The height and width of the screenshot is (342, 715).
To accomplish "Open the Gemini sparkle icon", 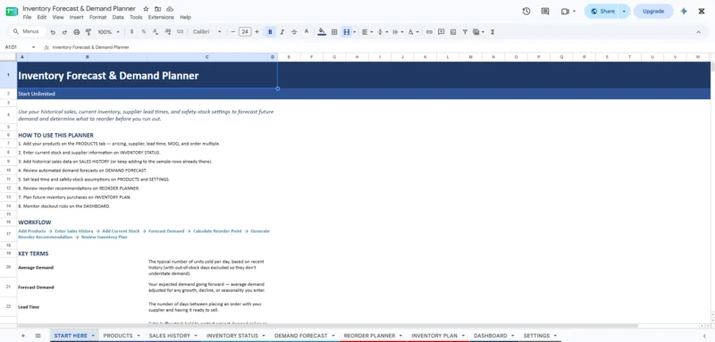I will pyautogui.click(x=684, y=12).
